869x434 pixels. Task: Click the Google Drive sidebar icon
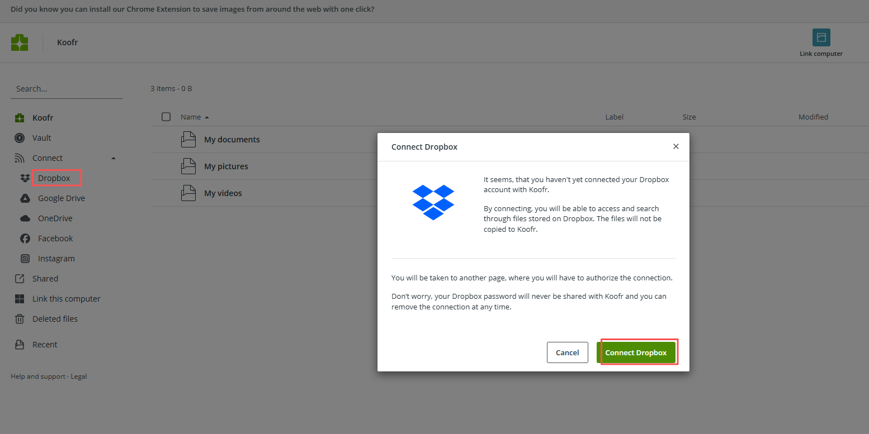(25, 198)
